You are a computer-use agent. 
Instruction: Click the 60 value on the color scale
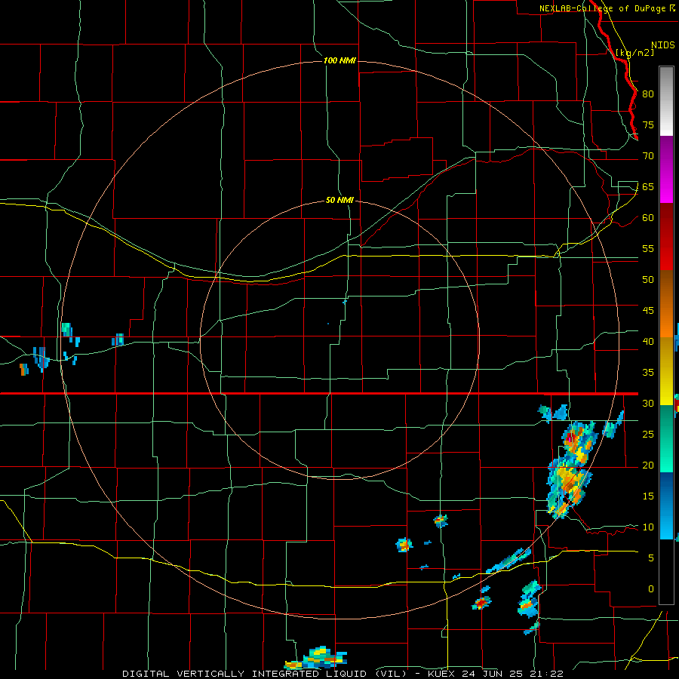(648, 218)
